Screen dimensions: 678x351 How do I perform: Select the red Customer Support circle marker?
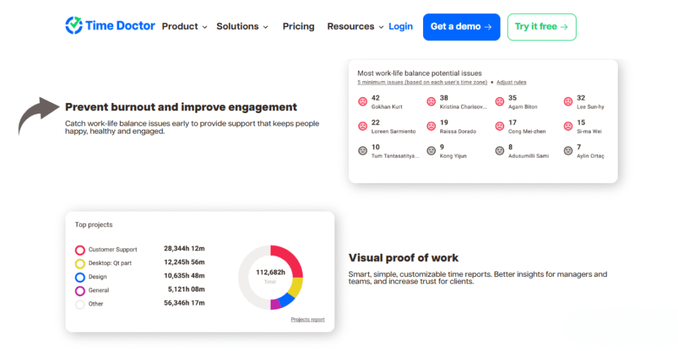pos(80,250)
